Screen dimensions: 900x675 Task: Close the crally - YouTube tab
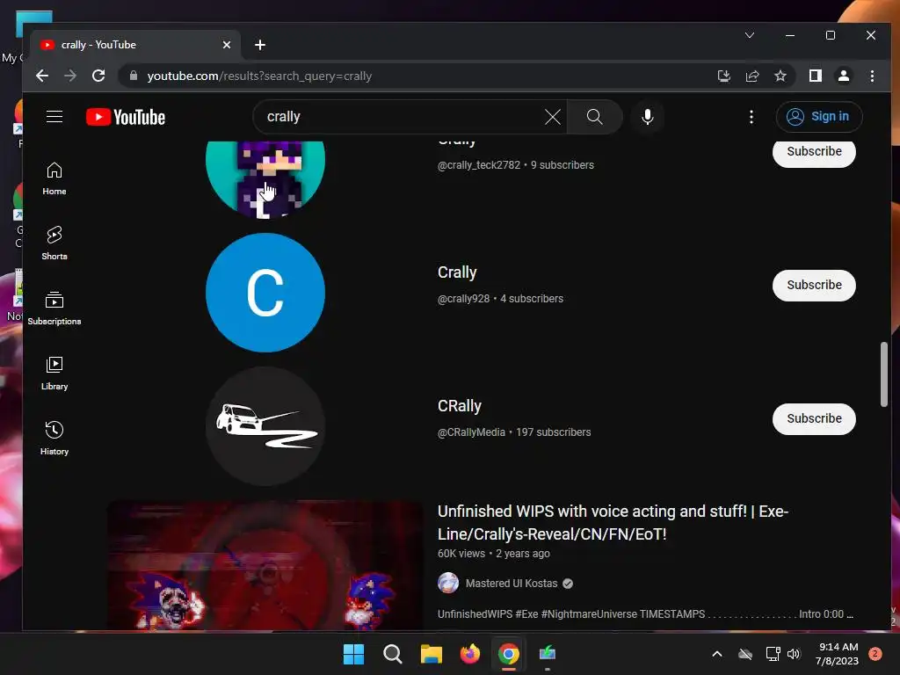click(x=226, y=45)
